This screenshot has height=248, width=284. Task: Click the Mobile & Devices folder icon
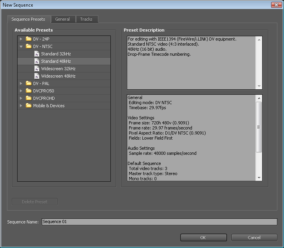coord(28,106)
